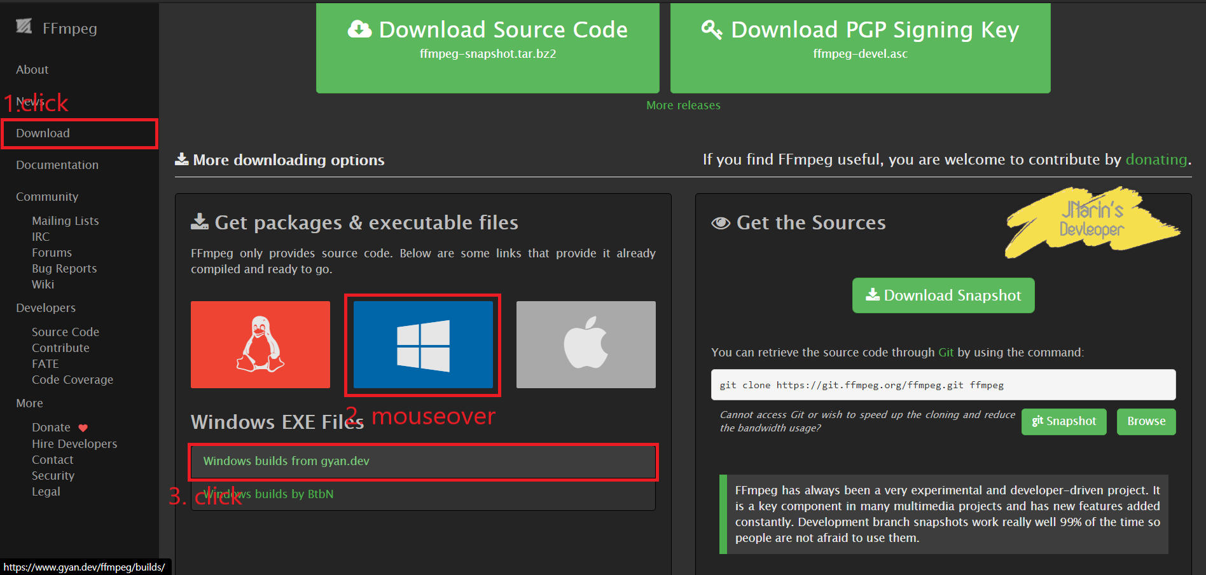Open the IRC link

click(41, 237)
